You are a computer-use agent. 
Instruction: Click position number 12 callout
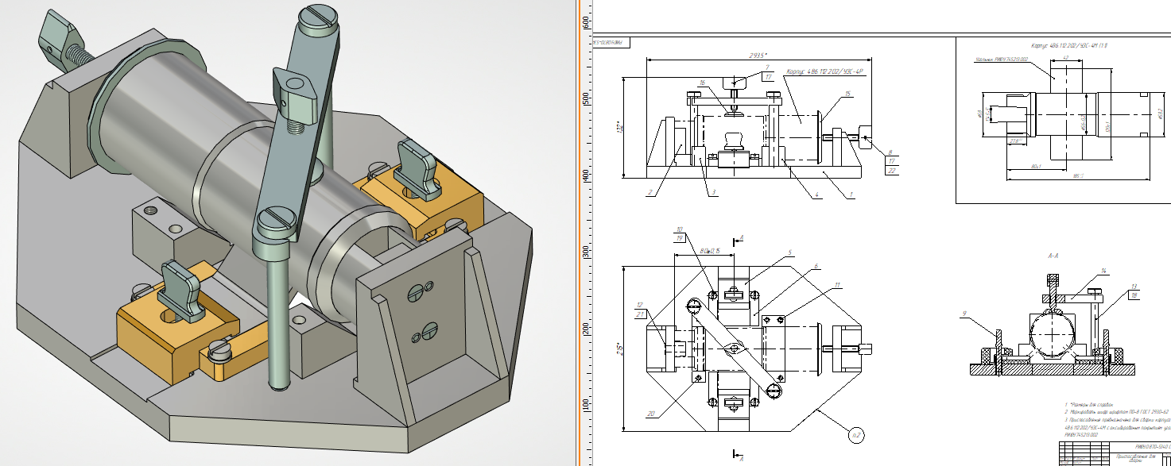point(640,305)
